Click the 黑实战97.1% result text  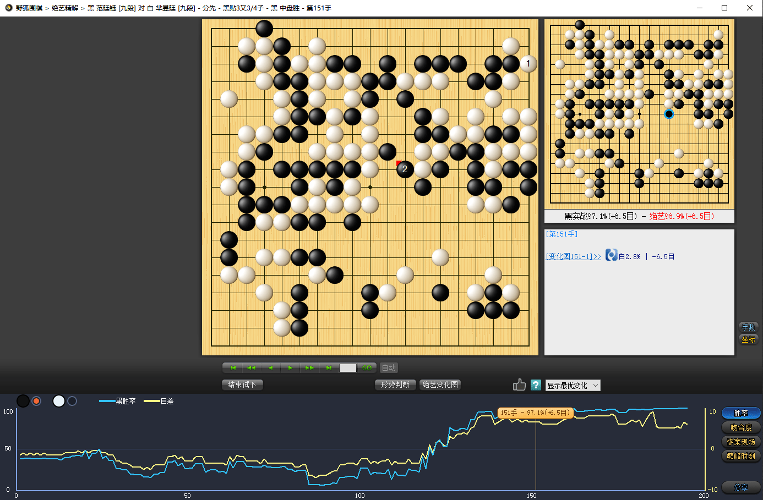pos(601,216)
